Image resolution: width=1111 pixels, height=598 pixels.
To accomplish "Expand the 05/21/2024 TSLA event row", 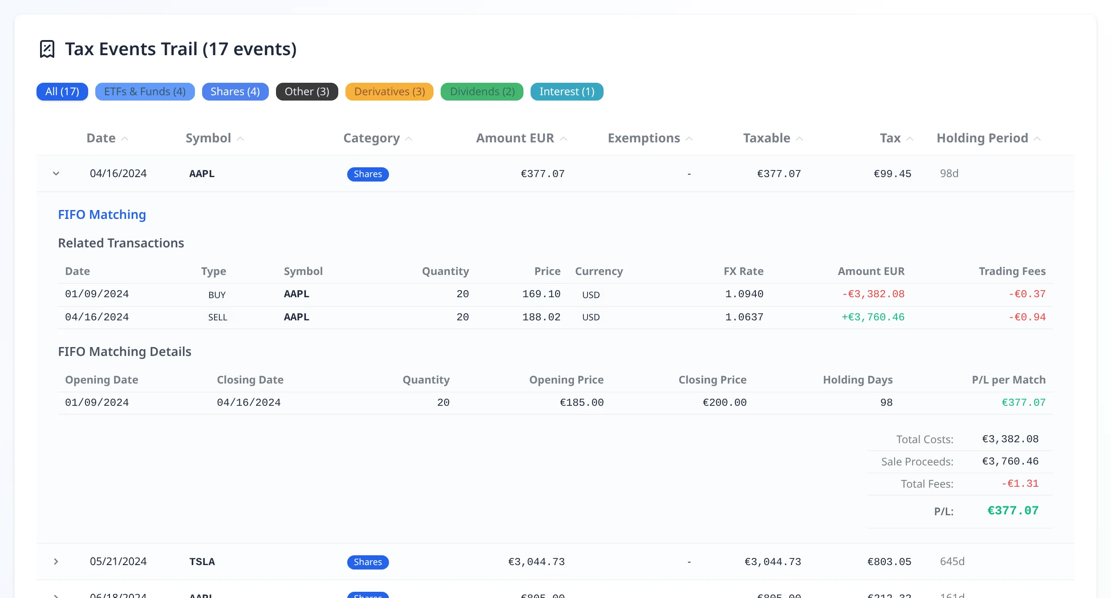I will coord(56,562).
